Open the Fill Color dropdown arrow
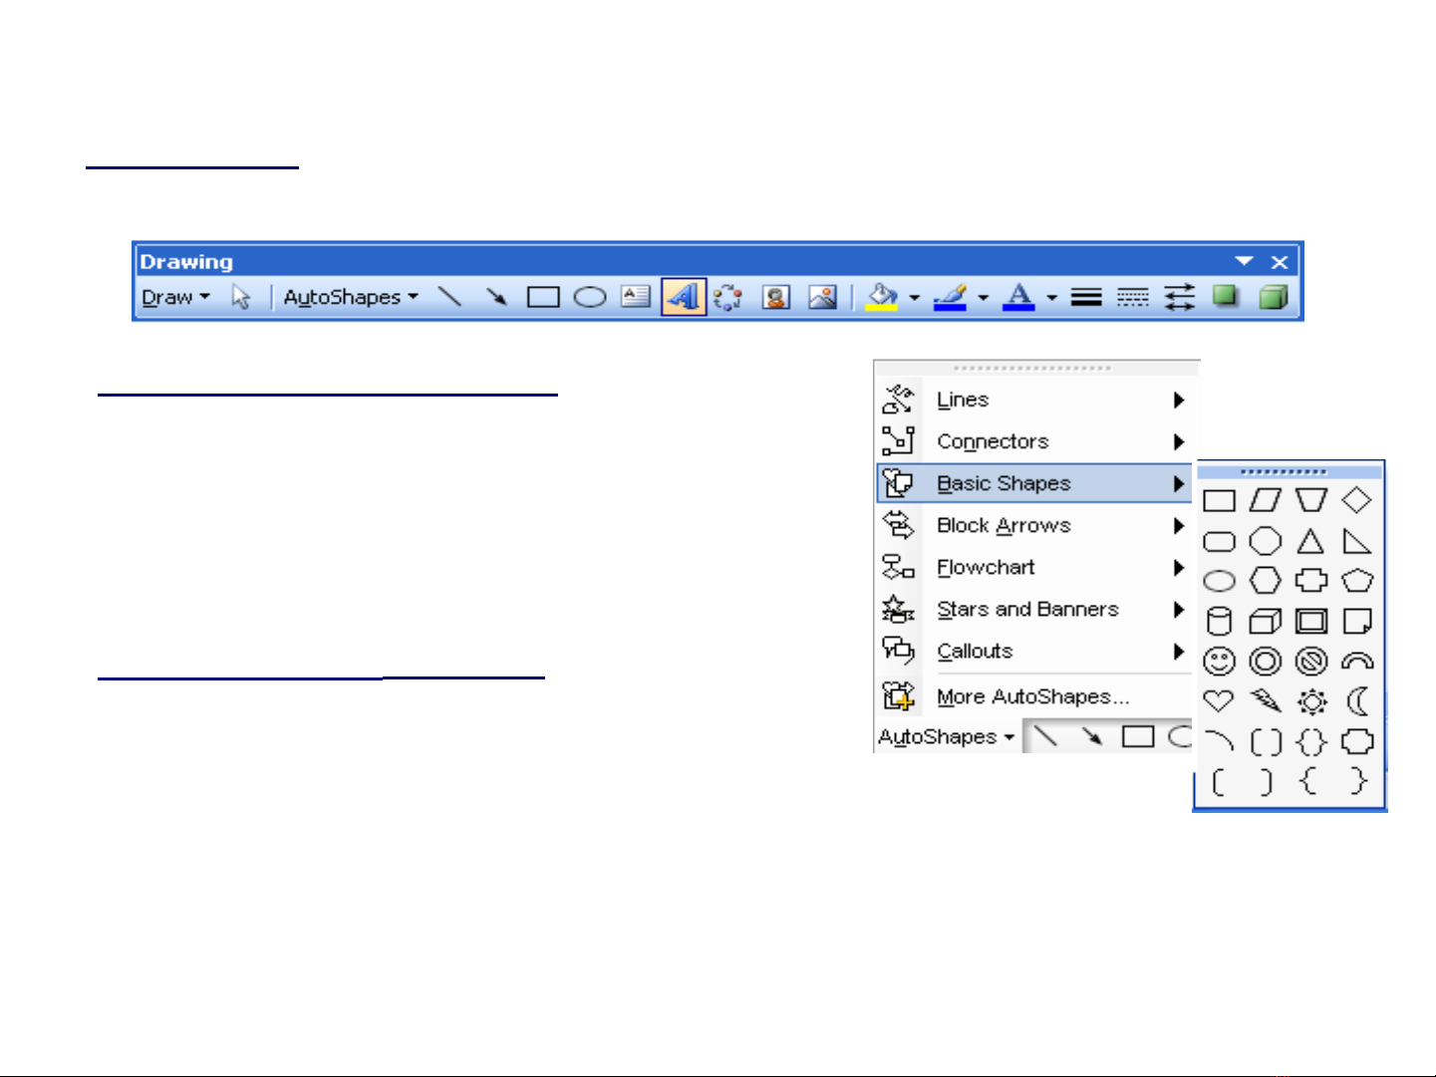The height and width of the screenshot is (1077, 1436). [x=914, y=297]
